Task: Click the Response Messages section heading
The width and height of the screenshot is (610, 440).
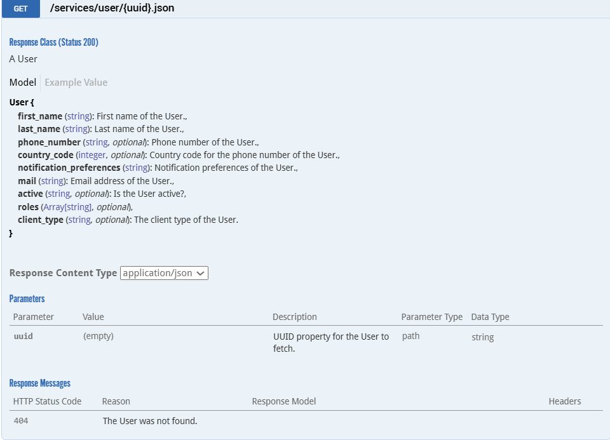Action: pyautogui.click(x=39, y=383)
